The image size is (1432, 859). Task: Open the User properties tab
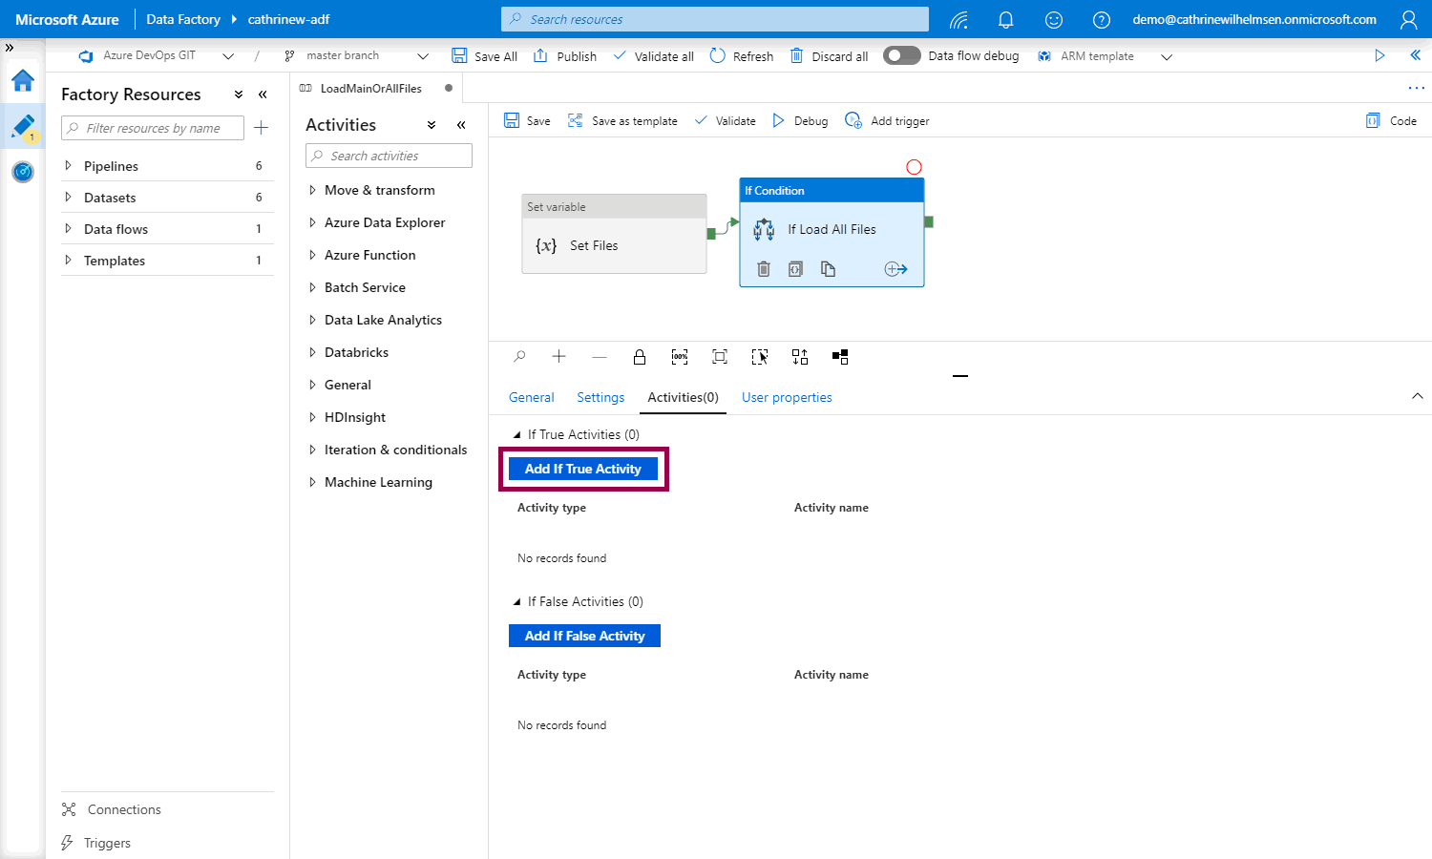[787, 397]
